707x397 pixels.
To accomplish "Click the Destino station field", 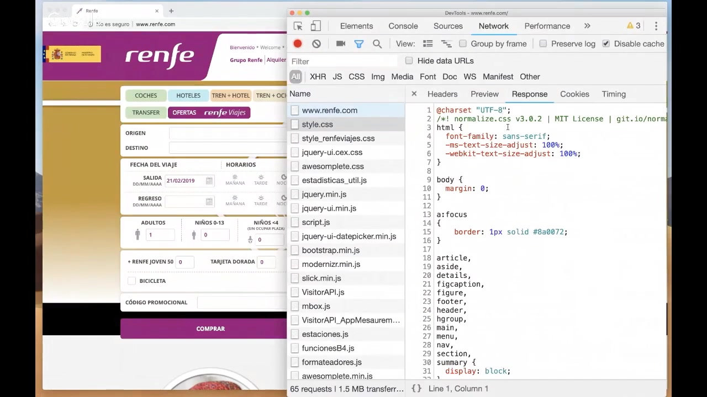I will (x=228, y=148).
